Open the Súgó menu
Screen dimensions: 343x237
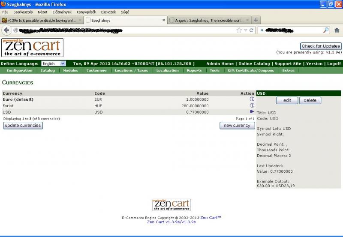125,12
